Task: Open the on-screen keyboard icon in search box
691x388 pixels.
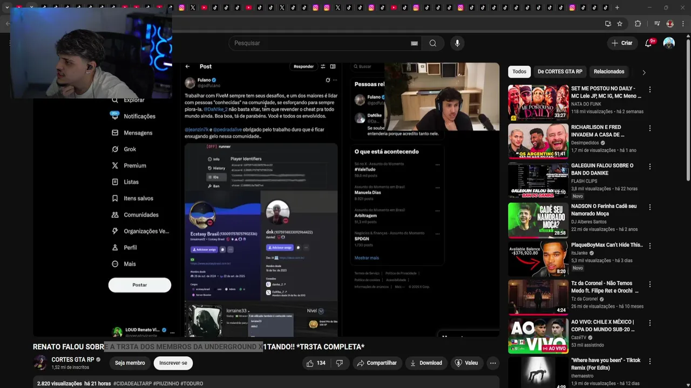Action: coord(414,43)
